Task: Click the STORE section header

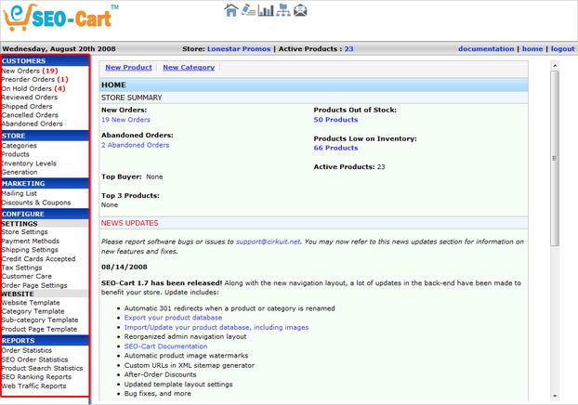Action: click(45, 136)
